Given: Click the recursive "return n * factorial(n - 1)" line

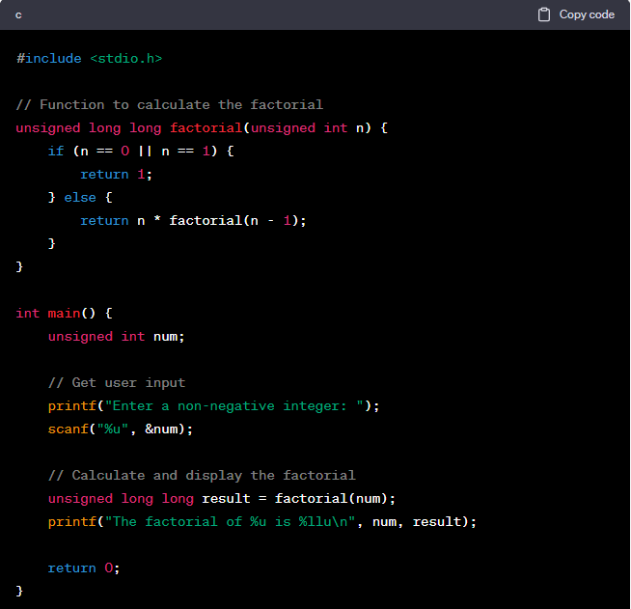Looking at the screenshot, I should coord(193,220).
